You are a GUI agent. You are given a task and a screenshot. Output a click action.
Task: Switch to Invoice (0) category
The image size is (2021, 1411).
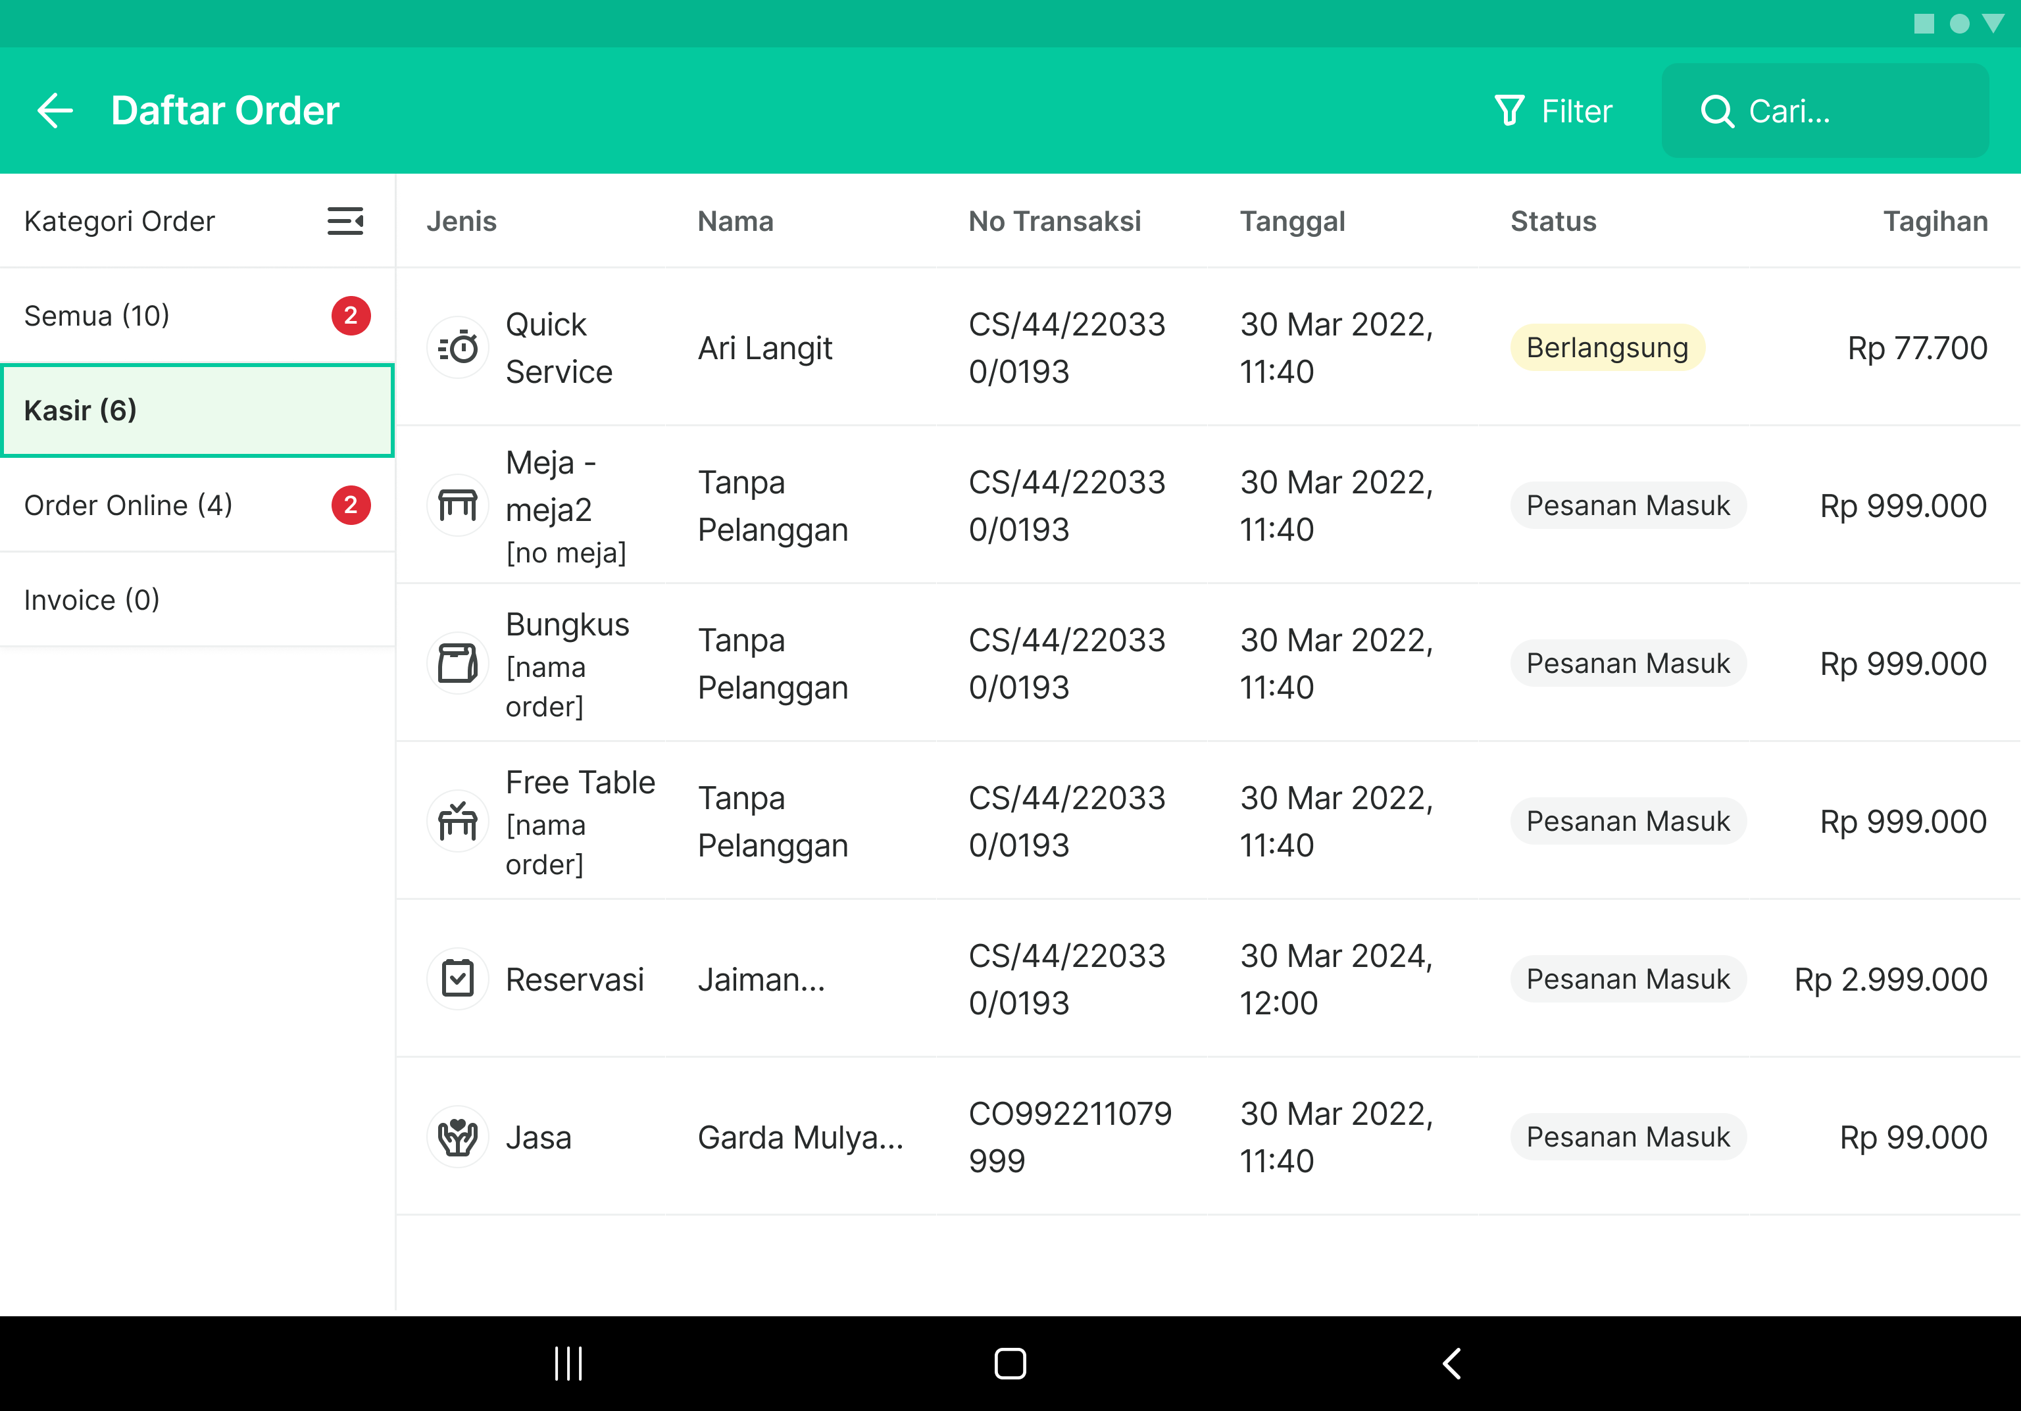coord(91,601)
